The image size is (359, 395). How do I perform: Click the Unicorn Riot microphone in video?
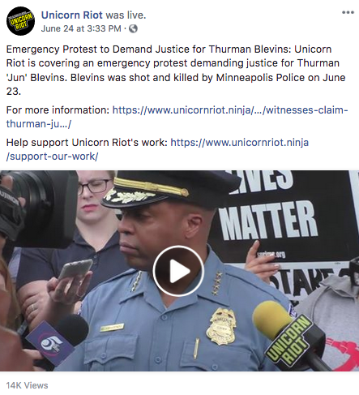pyautogui.click(x=289, y=336)
